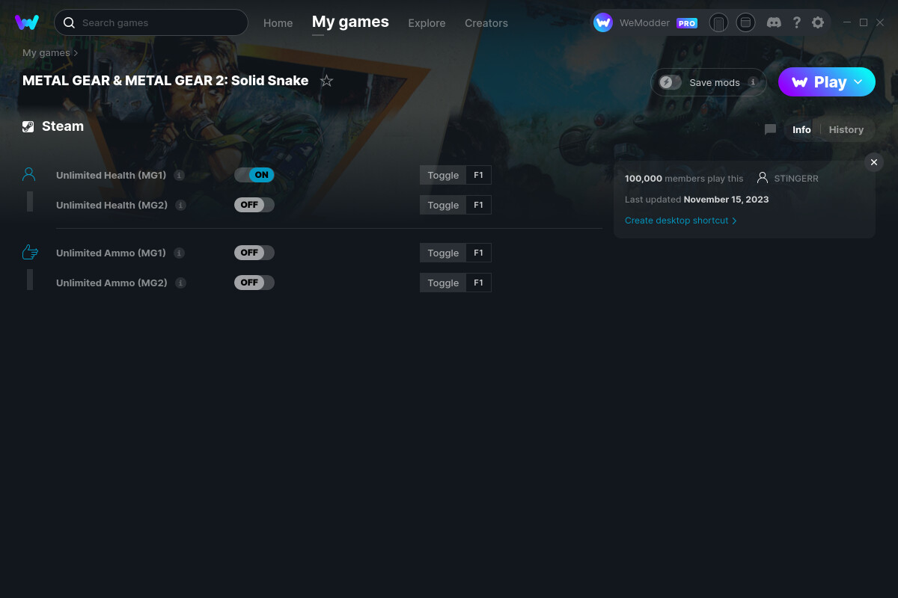The width and height of the screenshot is (898, 598).
Task: Click the ammo thumbs-up category icon
Action: 30,252
